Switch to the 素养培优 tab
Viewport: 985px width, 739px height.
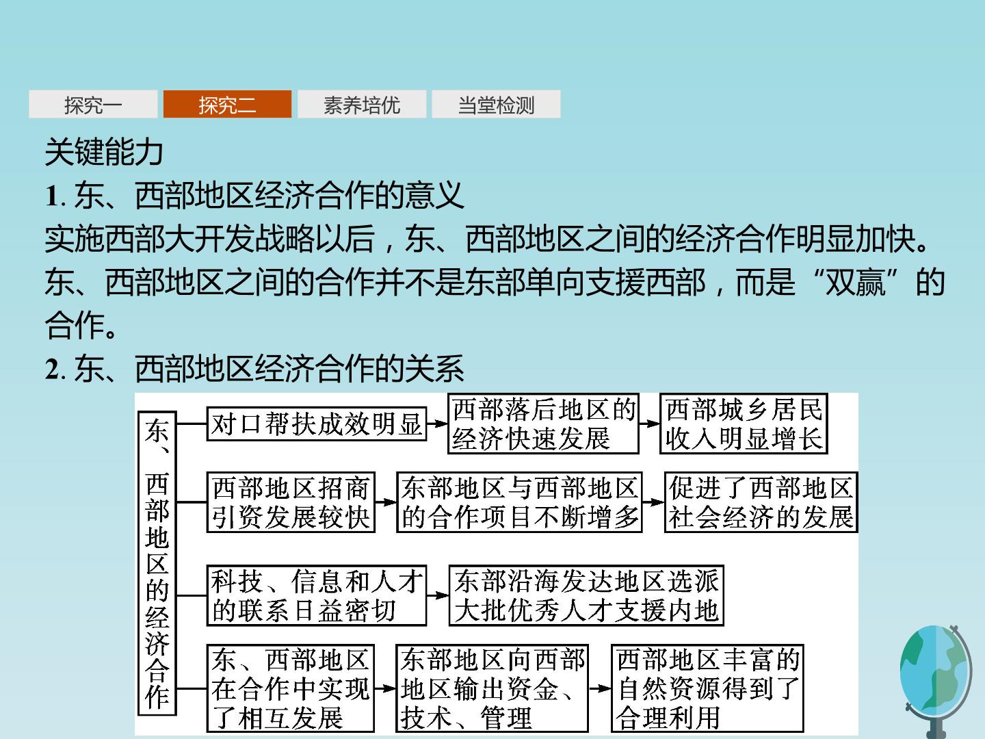pos(362,105)
